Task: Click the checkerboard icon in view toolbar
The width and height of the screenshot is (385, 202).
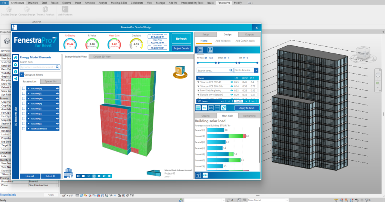Action: (94, 176)
